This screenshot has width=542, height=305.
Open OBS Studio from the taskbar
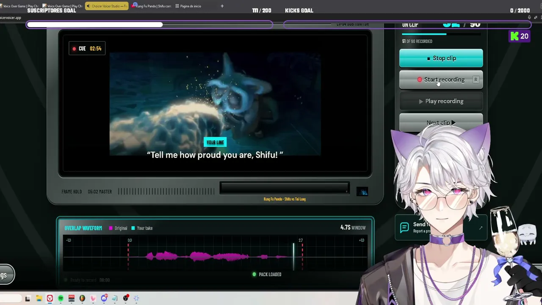[125, 299]
